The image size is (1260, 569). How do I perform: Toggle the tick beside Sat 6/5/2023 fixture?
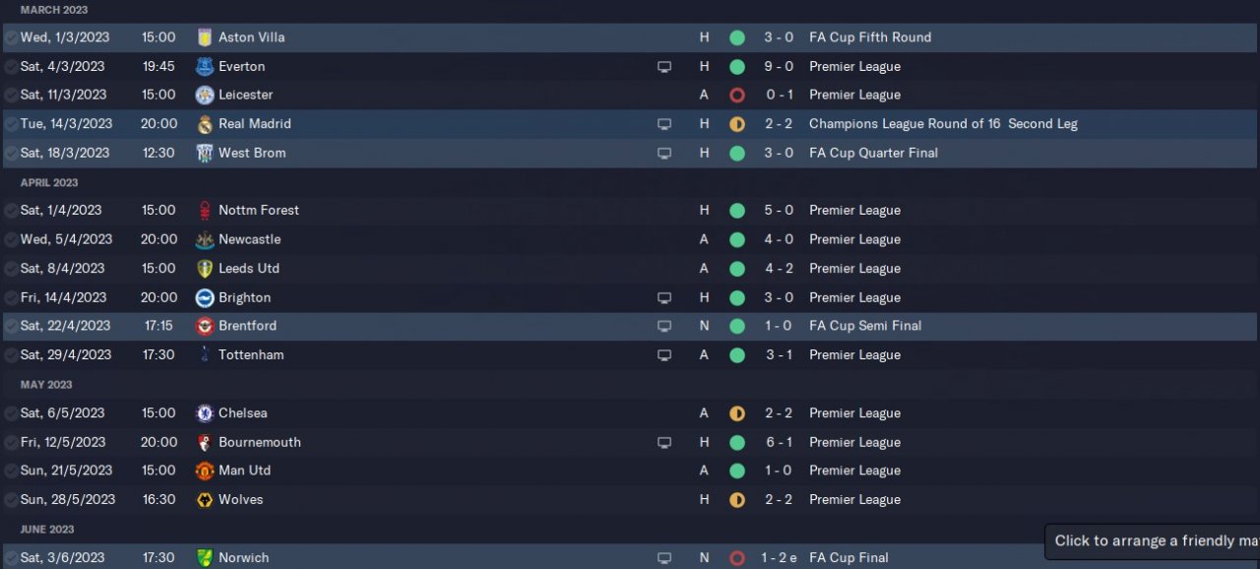[x=10, y=413]
